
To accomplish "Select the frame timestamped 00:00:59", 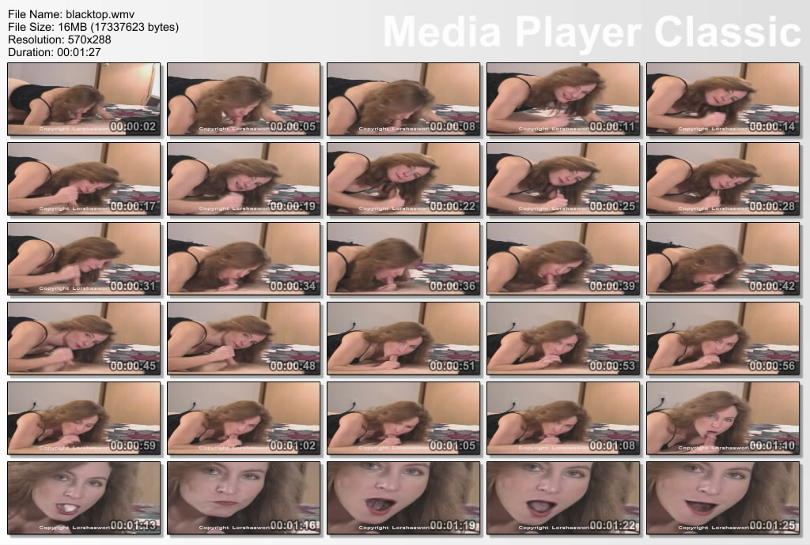I will (84, 419).
